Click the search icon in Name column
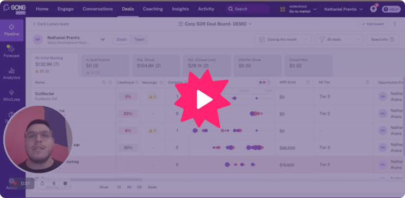 click(x=104, y=82)
